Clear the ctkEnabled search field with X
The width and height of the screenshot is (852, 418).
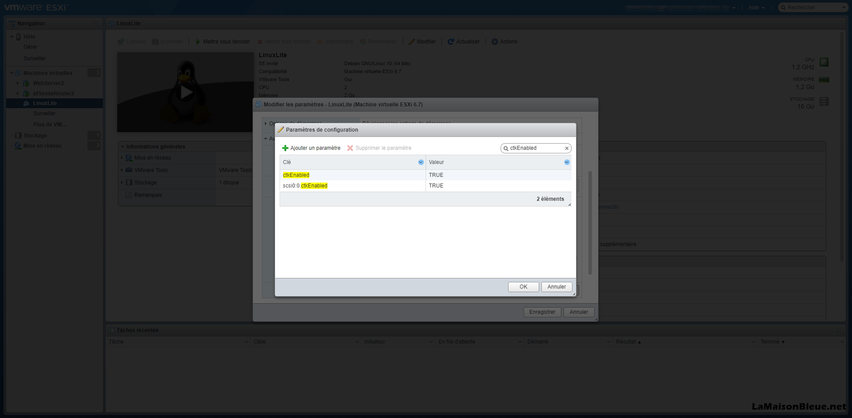567,148
